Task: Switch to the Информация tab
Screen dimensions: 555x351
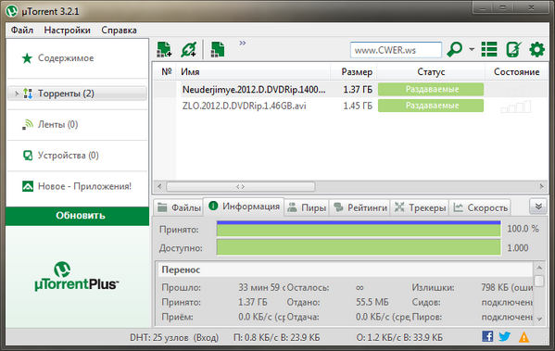Action: pyautogui.click(x=245, y=207)
